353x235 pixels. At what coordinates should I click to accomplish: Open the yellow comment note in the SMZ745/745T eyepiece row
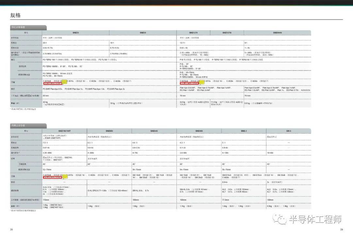tap(65, 176)
